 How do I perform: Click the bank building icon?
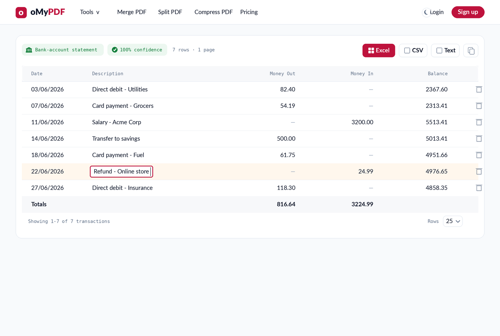(x=29, y=50)
